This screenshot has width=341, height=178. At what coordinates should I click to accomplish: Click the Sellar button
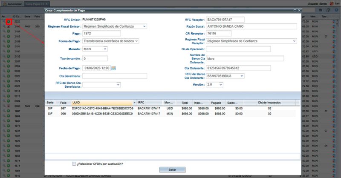point(173,170)
